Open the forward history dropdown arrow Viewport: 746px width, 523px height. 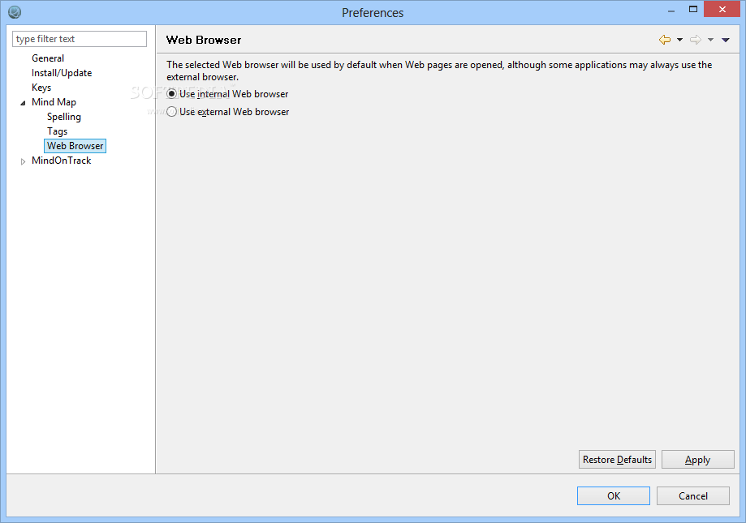click(710, 40)
